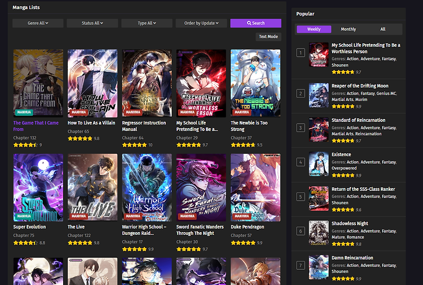Click Mature genre under Shadowless Night
423x285 pixels.
tap(338, 237)
